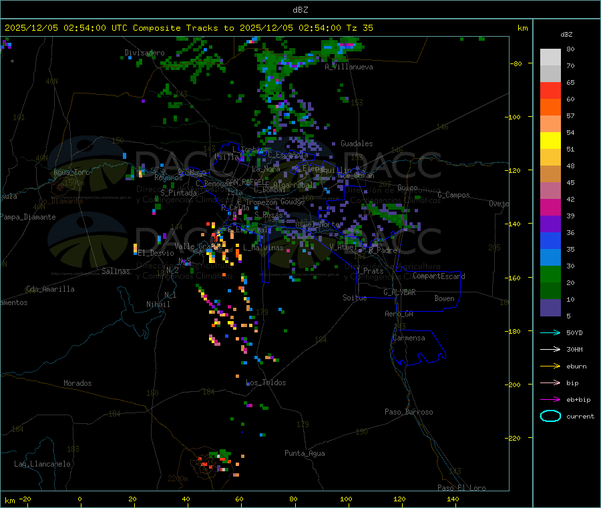The width and height of the screenshot is (601, 508).
Task: Click the 'Los_Toldos' map label
Action: tap(266, 383)
